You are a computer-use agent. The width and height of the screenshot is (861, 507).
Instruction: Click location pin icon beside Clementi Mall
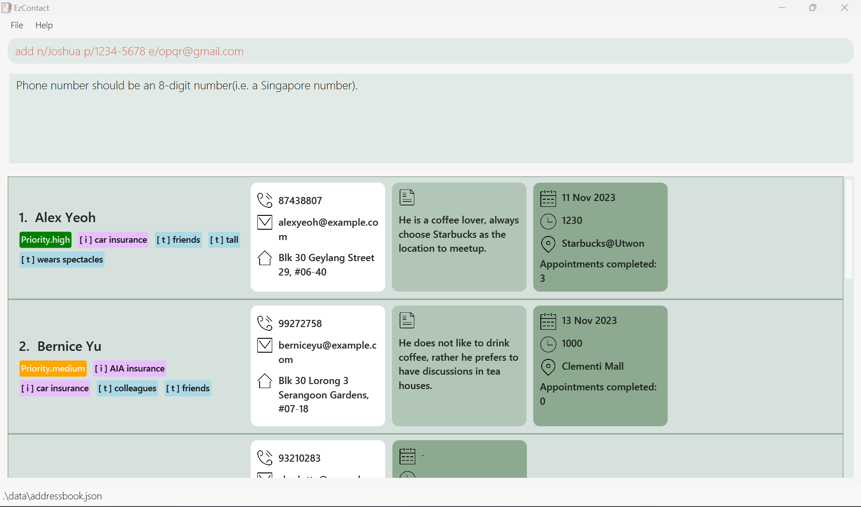(x=548, y=367)
